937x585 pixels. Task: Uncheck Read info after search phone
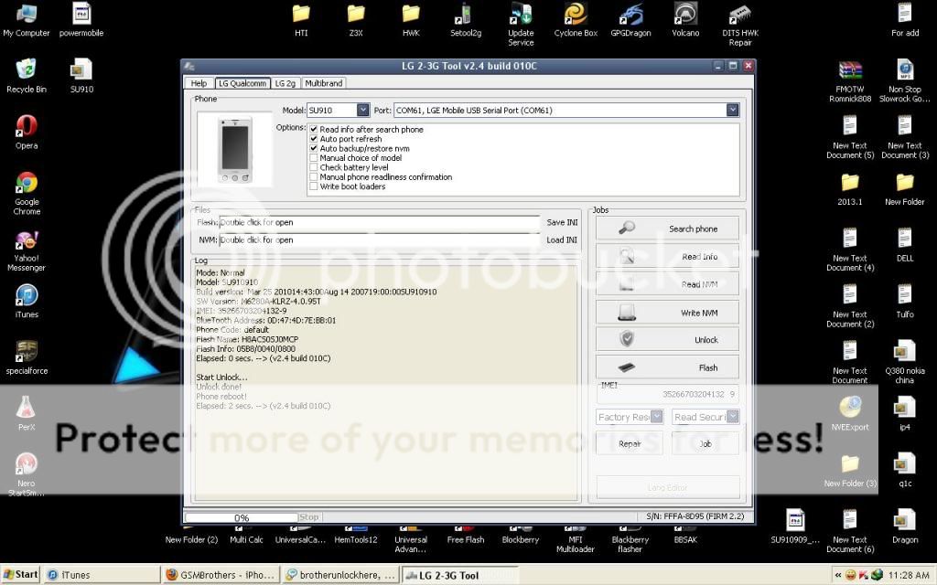coord(313,129)
